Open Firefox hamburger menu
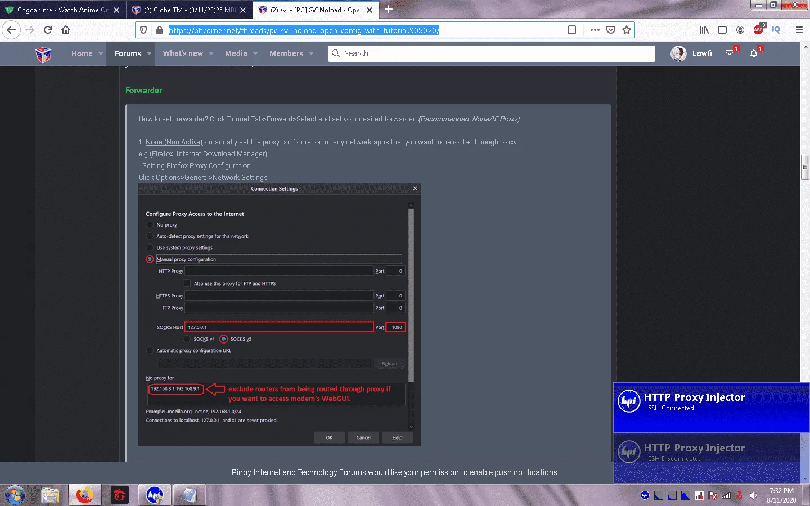Image resolution: width=810 pixels, height=506 pixels. tap(799, 30)
